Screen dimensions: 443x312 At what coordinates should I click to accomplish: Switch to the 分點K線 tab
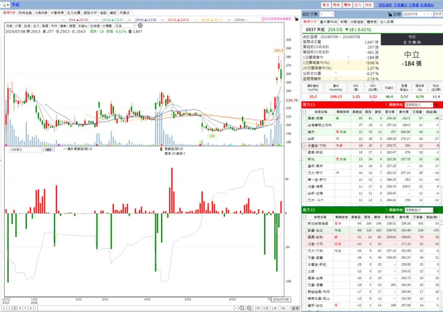tap(41, 13)
